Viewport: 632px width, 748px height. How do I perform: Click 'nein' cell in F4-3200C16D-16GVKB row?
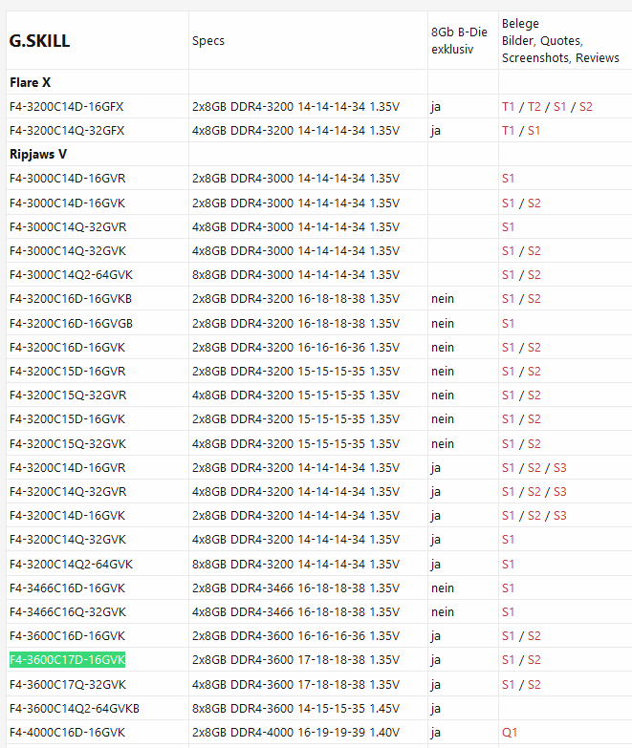(x=443, y=299)
